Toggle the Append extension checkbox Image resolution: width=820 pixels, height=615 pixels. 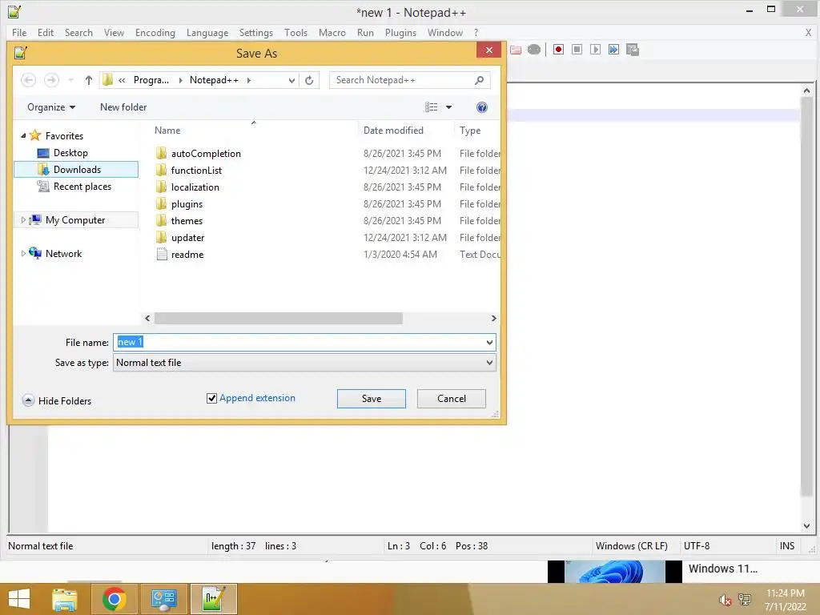point(211,399)
